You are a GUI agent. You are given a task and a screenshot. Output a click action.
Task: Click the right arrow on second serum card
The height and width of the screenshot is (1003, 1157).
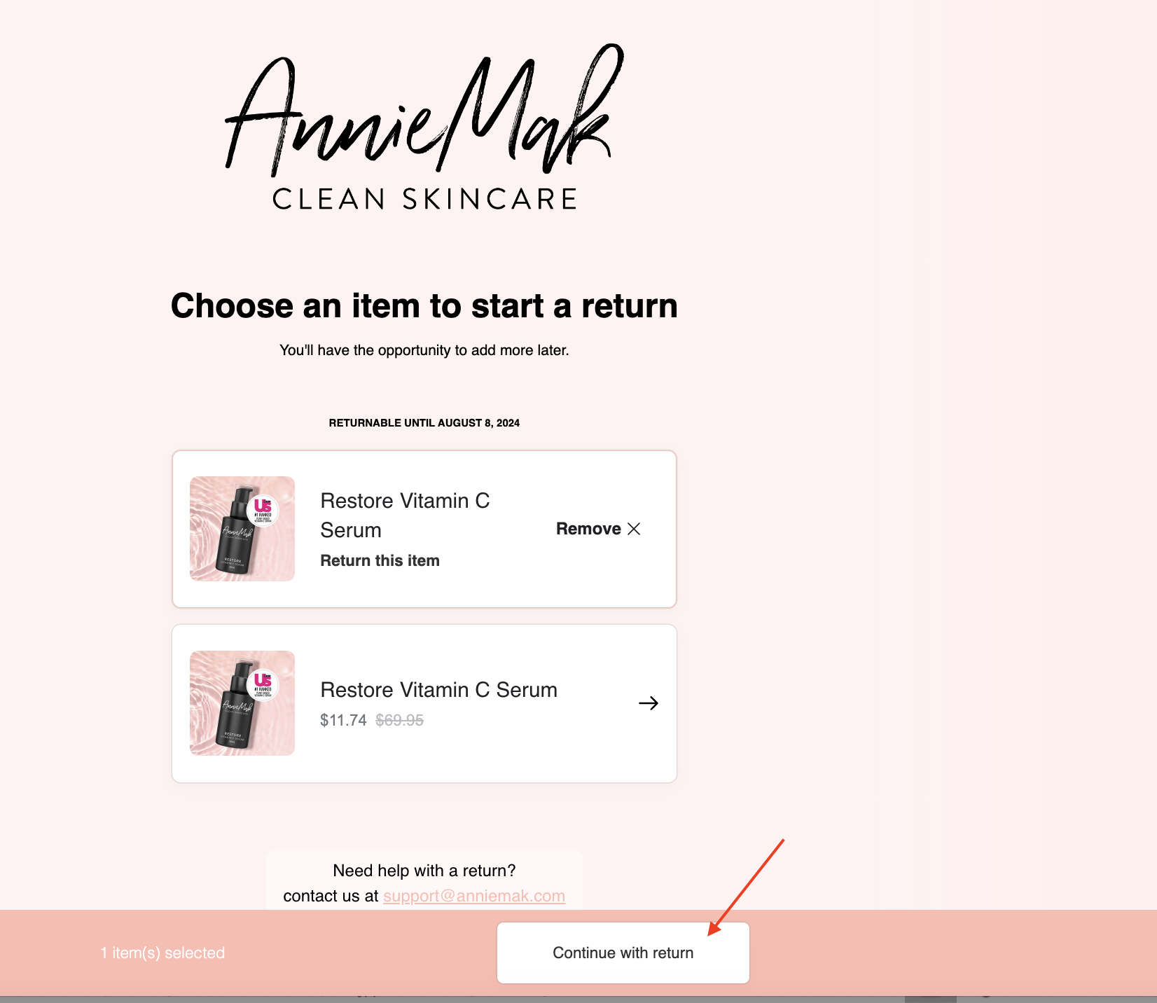coord(649,703)
